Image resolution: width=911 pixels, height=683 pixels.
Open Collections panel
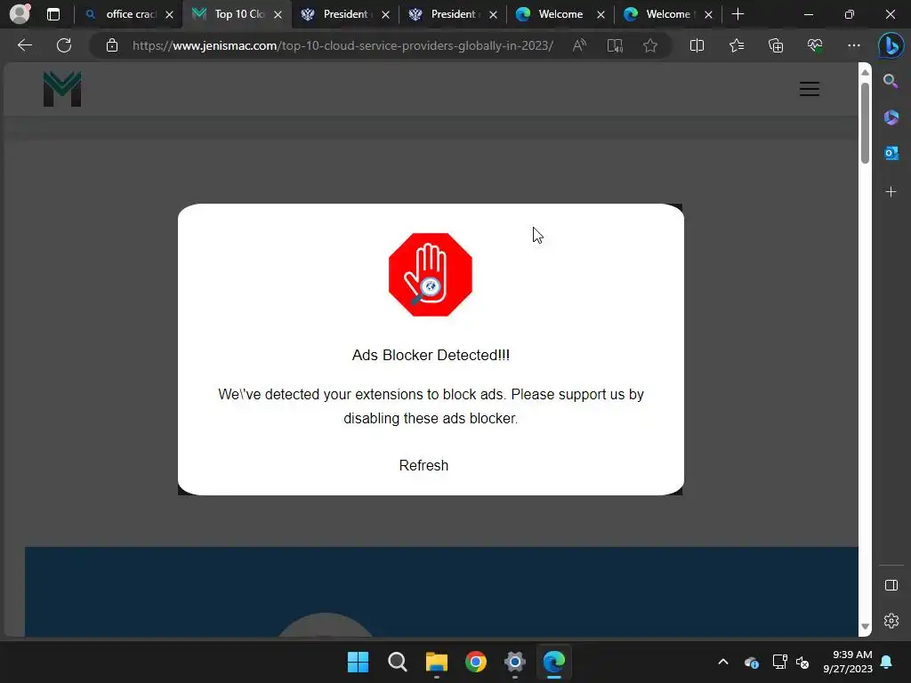click(x=776, y=45)
